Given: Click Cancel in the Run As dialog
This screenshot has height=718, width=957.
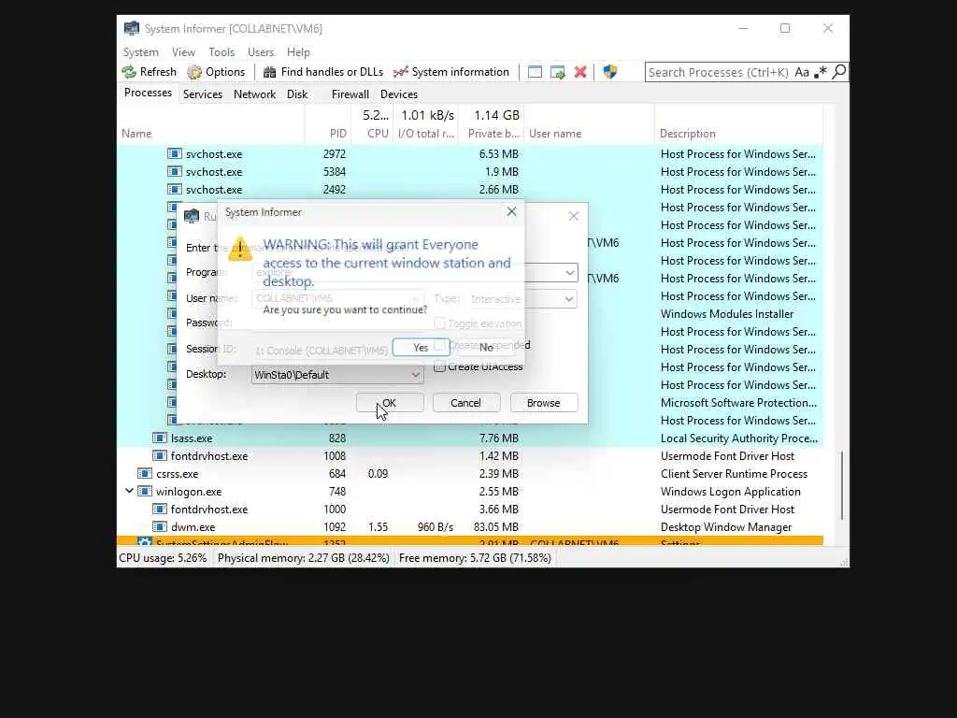Looking at the screenshot, I should pyautogui.click(x=465, y=403).
